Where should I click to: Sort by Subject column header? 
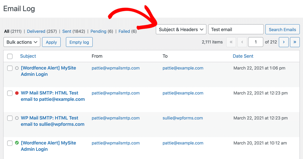(x=28, y=56)
